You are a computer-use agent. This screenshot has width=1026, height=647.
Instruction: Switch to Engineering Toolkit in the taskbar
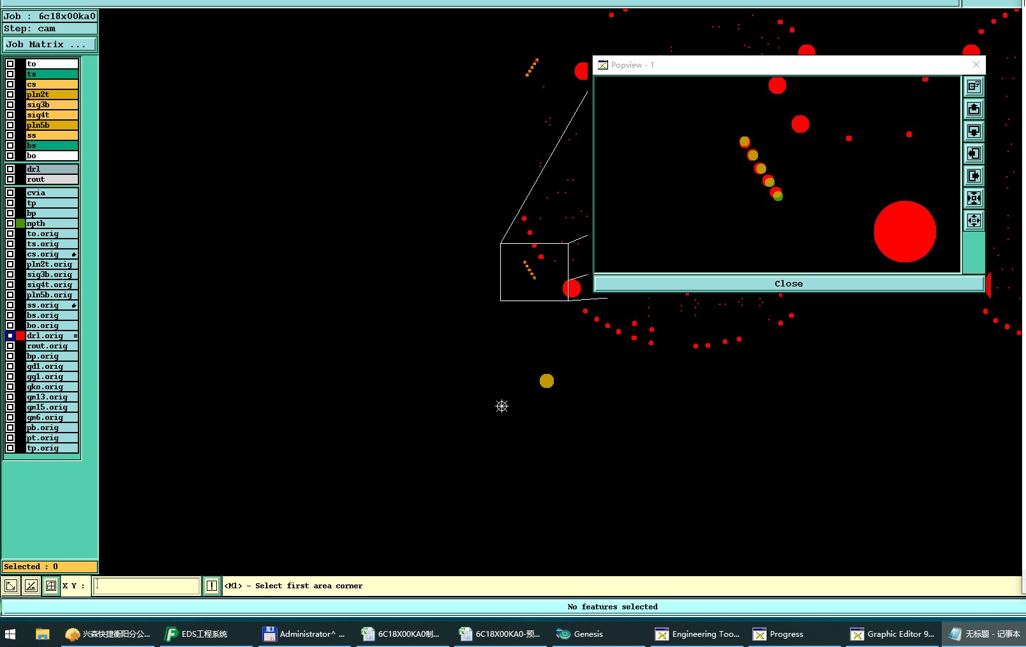[x=697, y=634]
